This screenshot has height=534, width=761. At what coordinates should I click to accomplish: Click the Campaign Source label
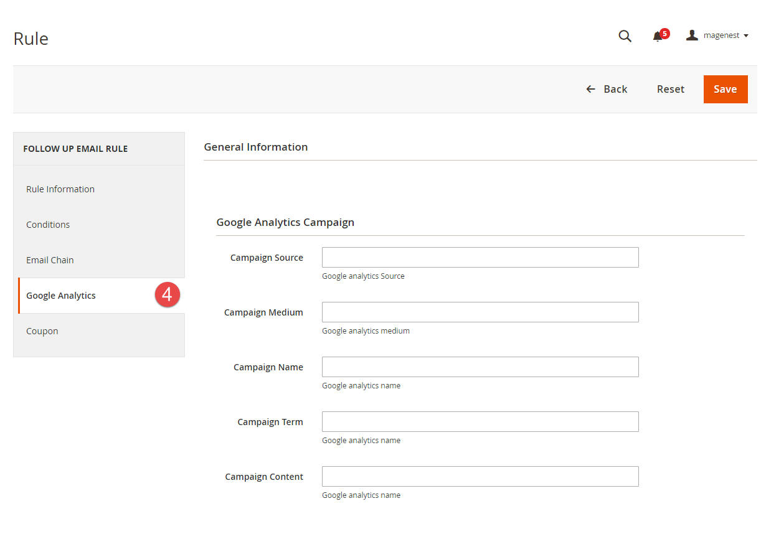coord(267,258)
